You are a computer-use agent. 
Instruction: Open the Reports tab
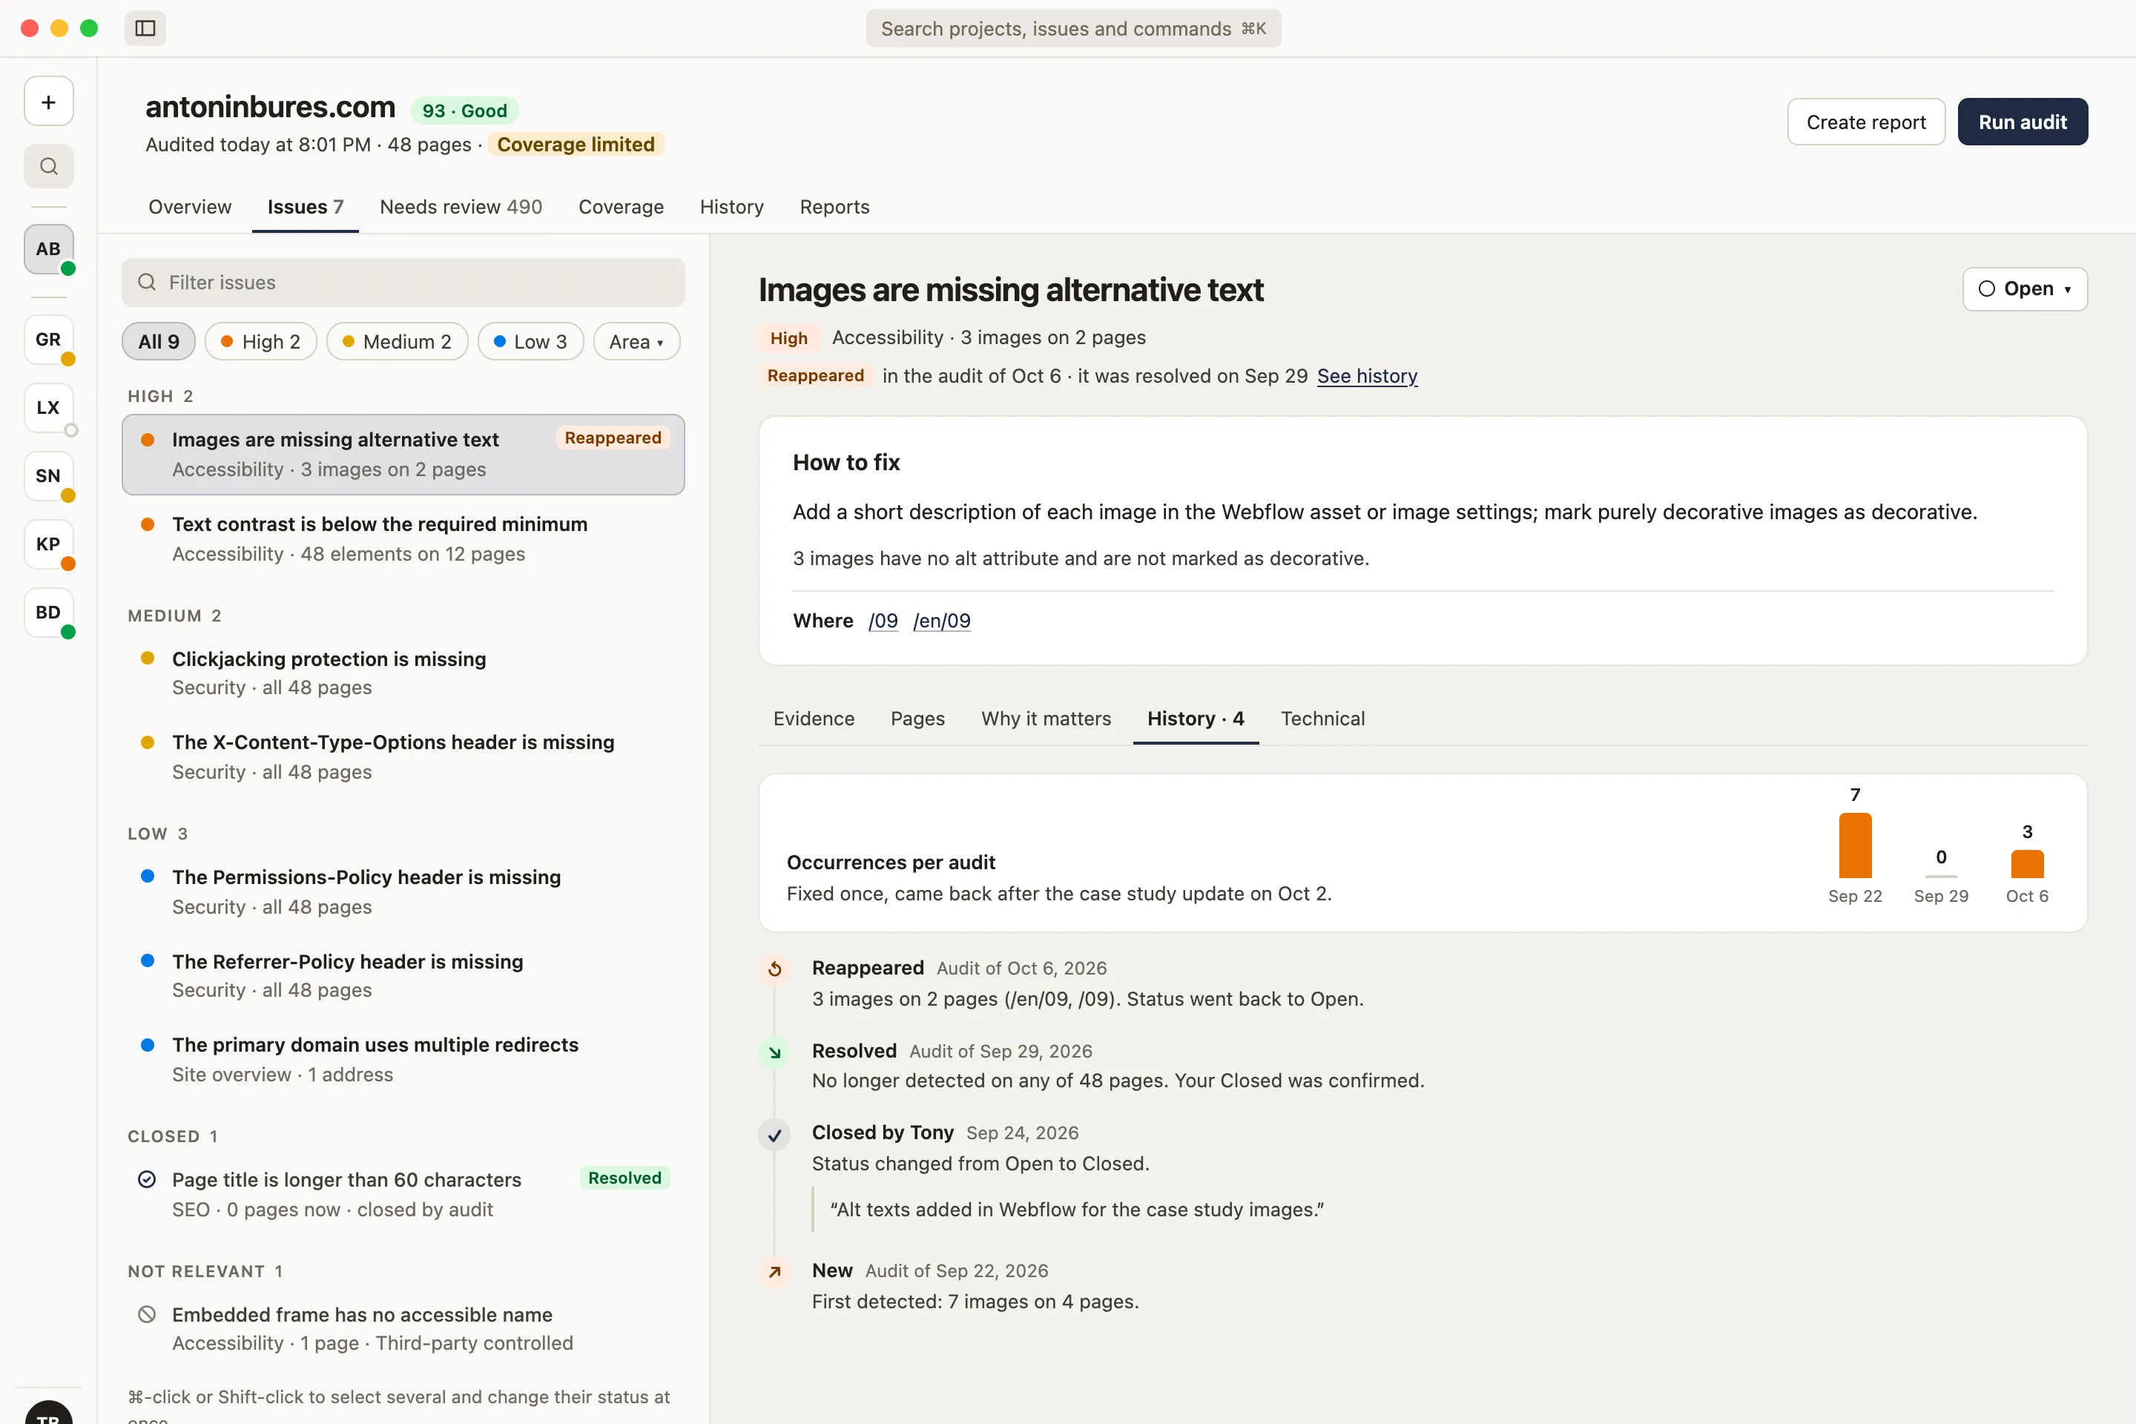[834, 207]
